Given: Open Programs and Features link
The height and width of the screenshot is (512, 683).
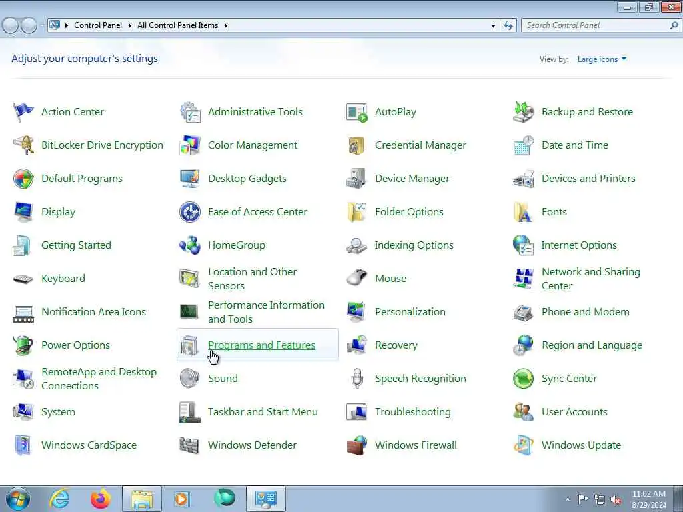Looking at the screenshot, I should tap(261, 345).
